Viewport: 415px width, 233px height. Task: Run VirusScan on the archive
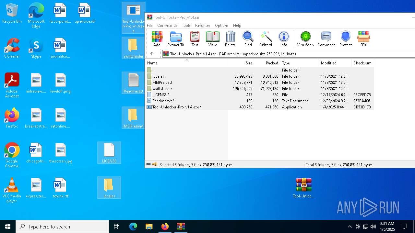click(305, 39)
